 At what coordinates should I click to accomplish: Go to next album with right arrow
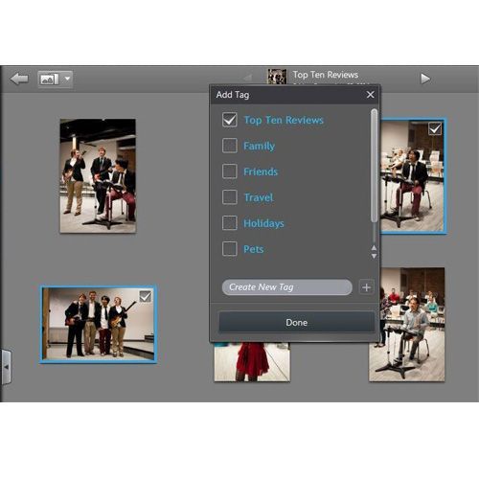point(424,79)
